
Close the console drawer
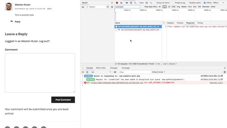[225, 68]
